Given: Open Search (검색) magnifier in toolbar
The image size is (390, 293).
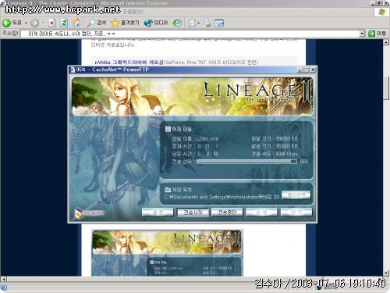Looking at the screenshot, I should click(97, 23).
